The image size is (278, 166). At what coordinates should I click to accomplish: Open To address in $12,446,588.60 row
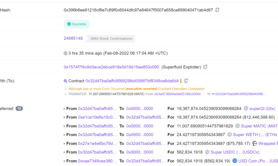click(x=145, y=117)
